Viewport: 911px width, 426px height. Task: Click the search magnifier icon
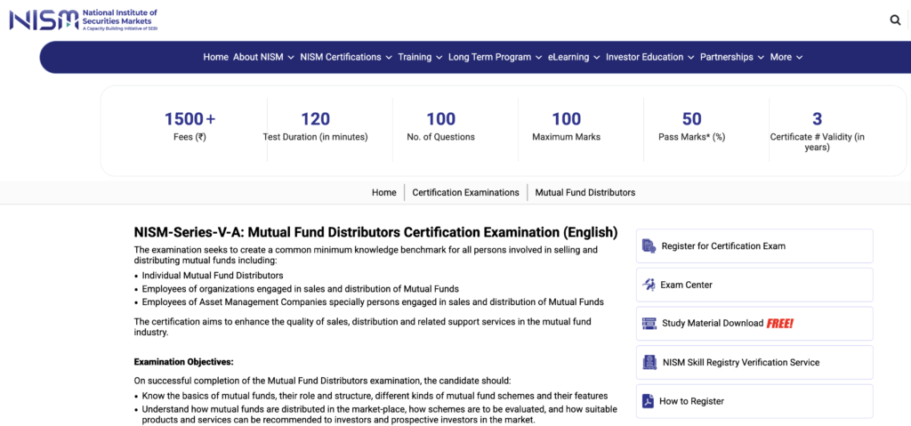pos(895,20)
